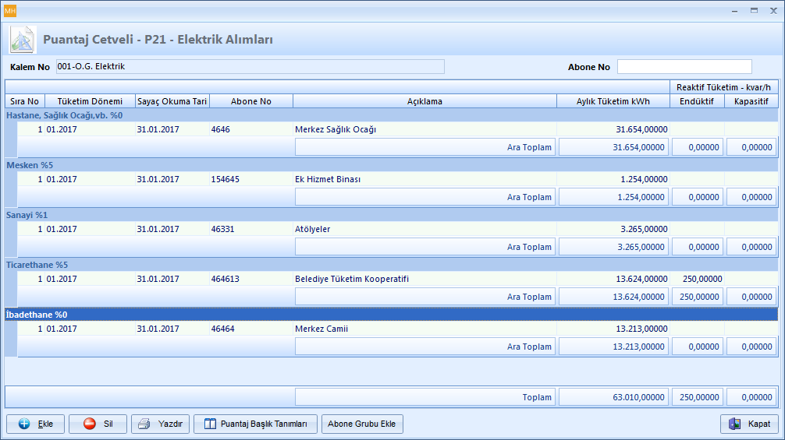Select the Ticarethane %5 group row
This screenshot has width=785, height=440.
pyautogui.click(x=37, y=265)
